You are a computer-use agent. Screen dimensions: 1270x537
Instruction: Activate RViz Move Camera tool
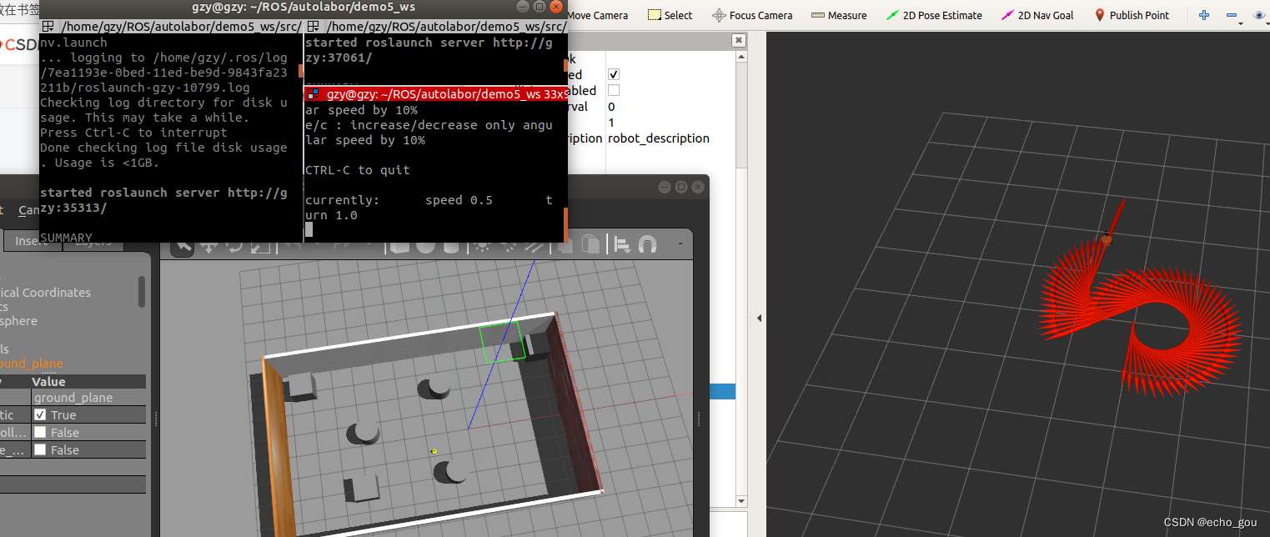click(x=598, y=15)
